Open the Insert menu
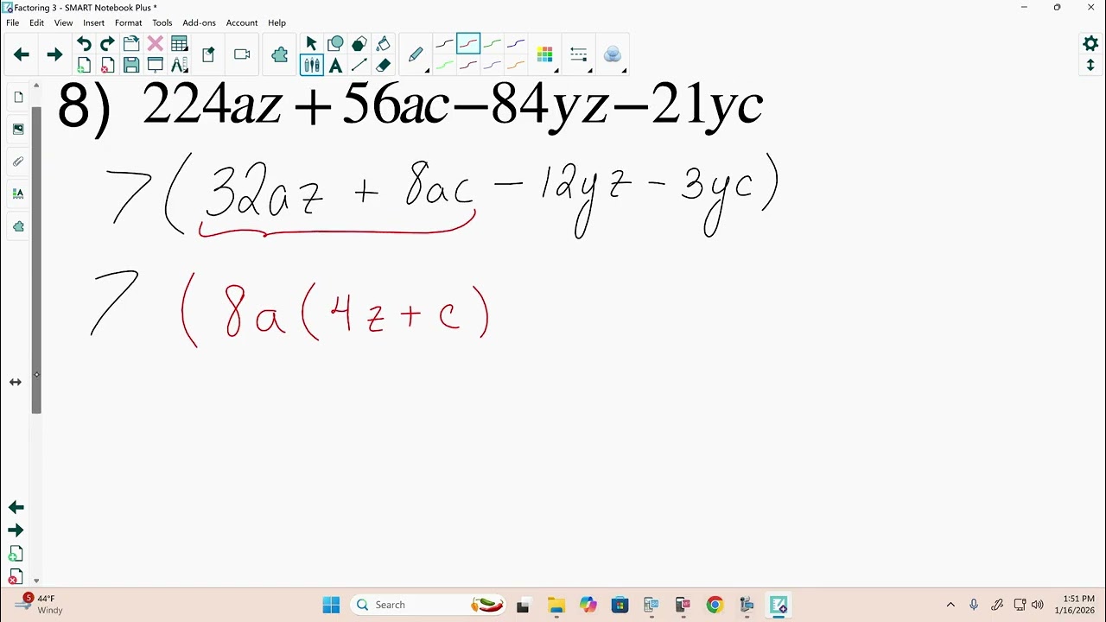 tap(93, 22)
